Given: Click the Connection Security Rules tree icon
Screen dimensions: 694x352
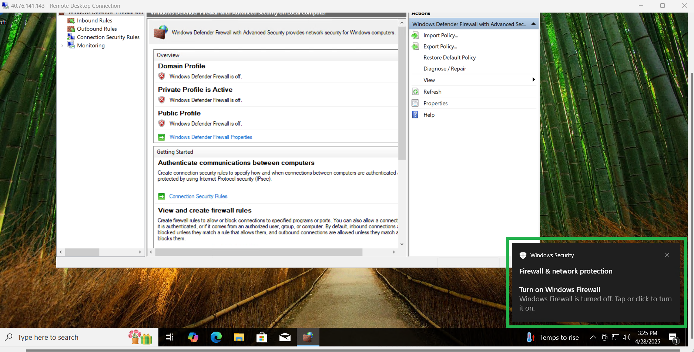Looking at the screenshot, I should 71,37.
